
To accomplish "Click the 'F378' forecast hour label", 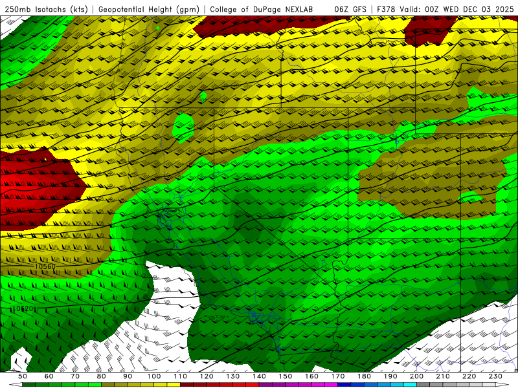I will pyautogui.click(x=386, y=9).
